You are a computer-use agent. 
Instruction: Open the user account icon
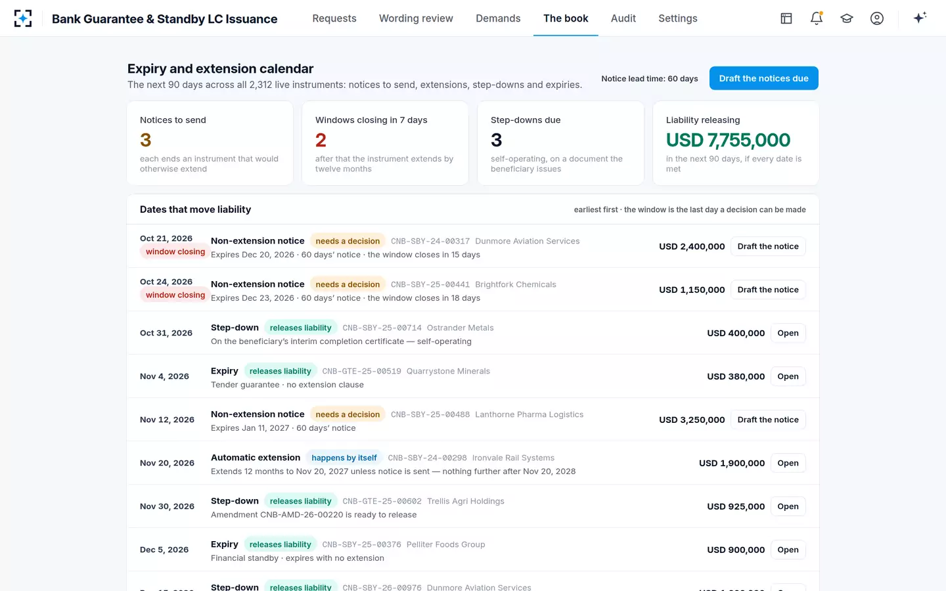(877, 18)
